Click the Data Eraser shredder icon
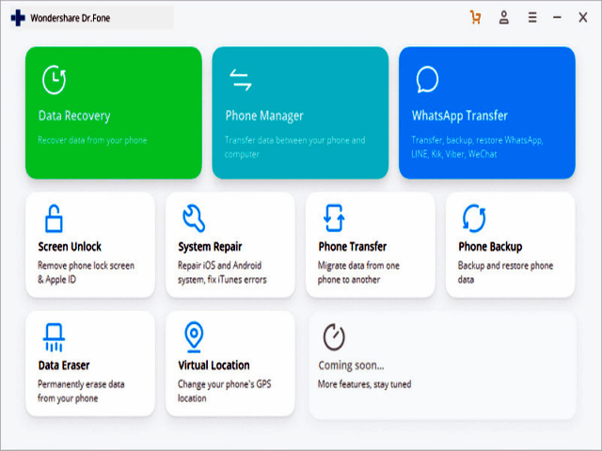 pos(54,337)
